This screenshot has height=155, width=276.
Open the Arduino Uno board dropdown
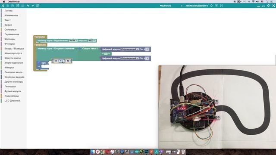(171, 6)
